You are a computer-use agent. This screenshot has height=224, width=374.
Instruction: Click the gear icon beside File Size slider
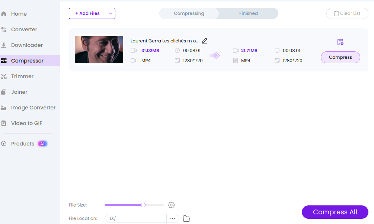click(x=171, y=205)
